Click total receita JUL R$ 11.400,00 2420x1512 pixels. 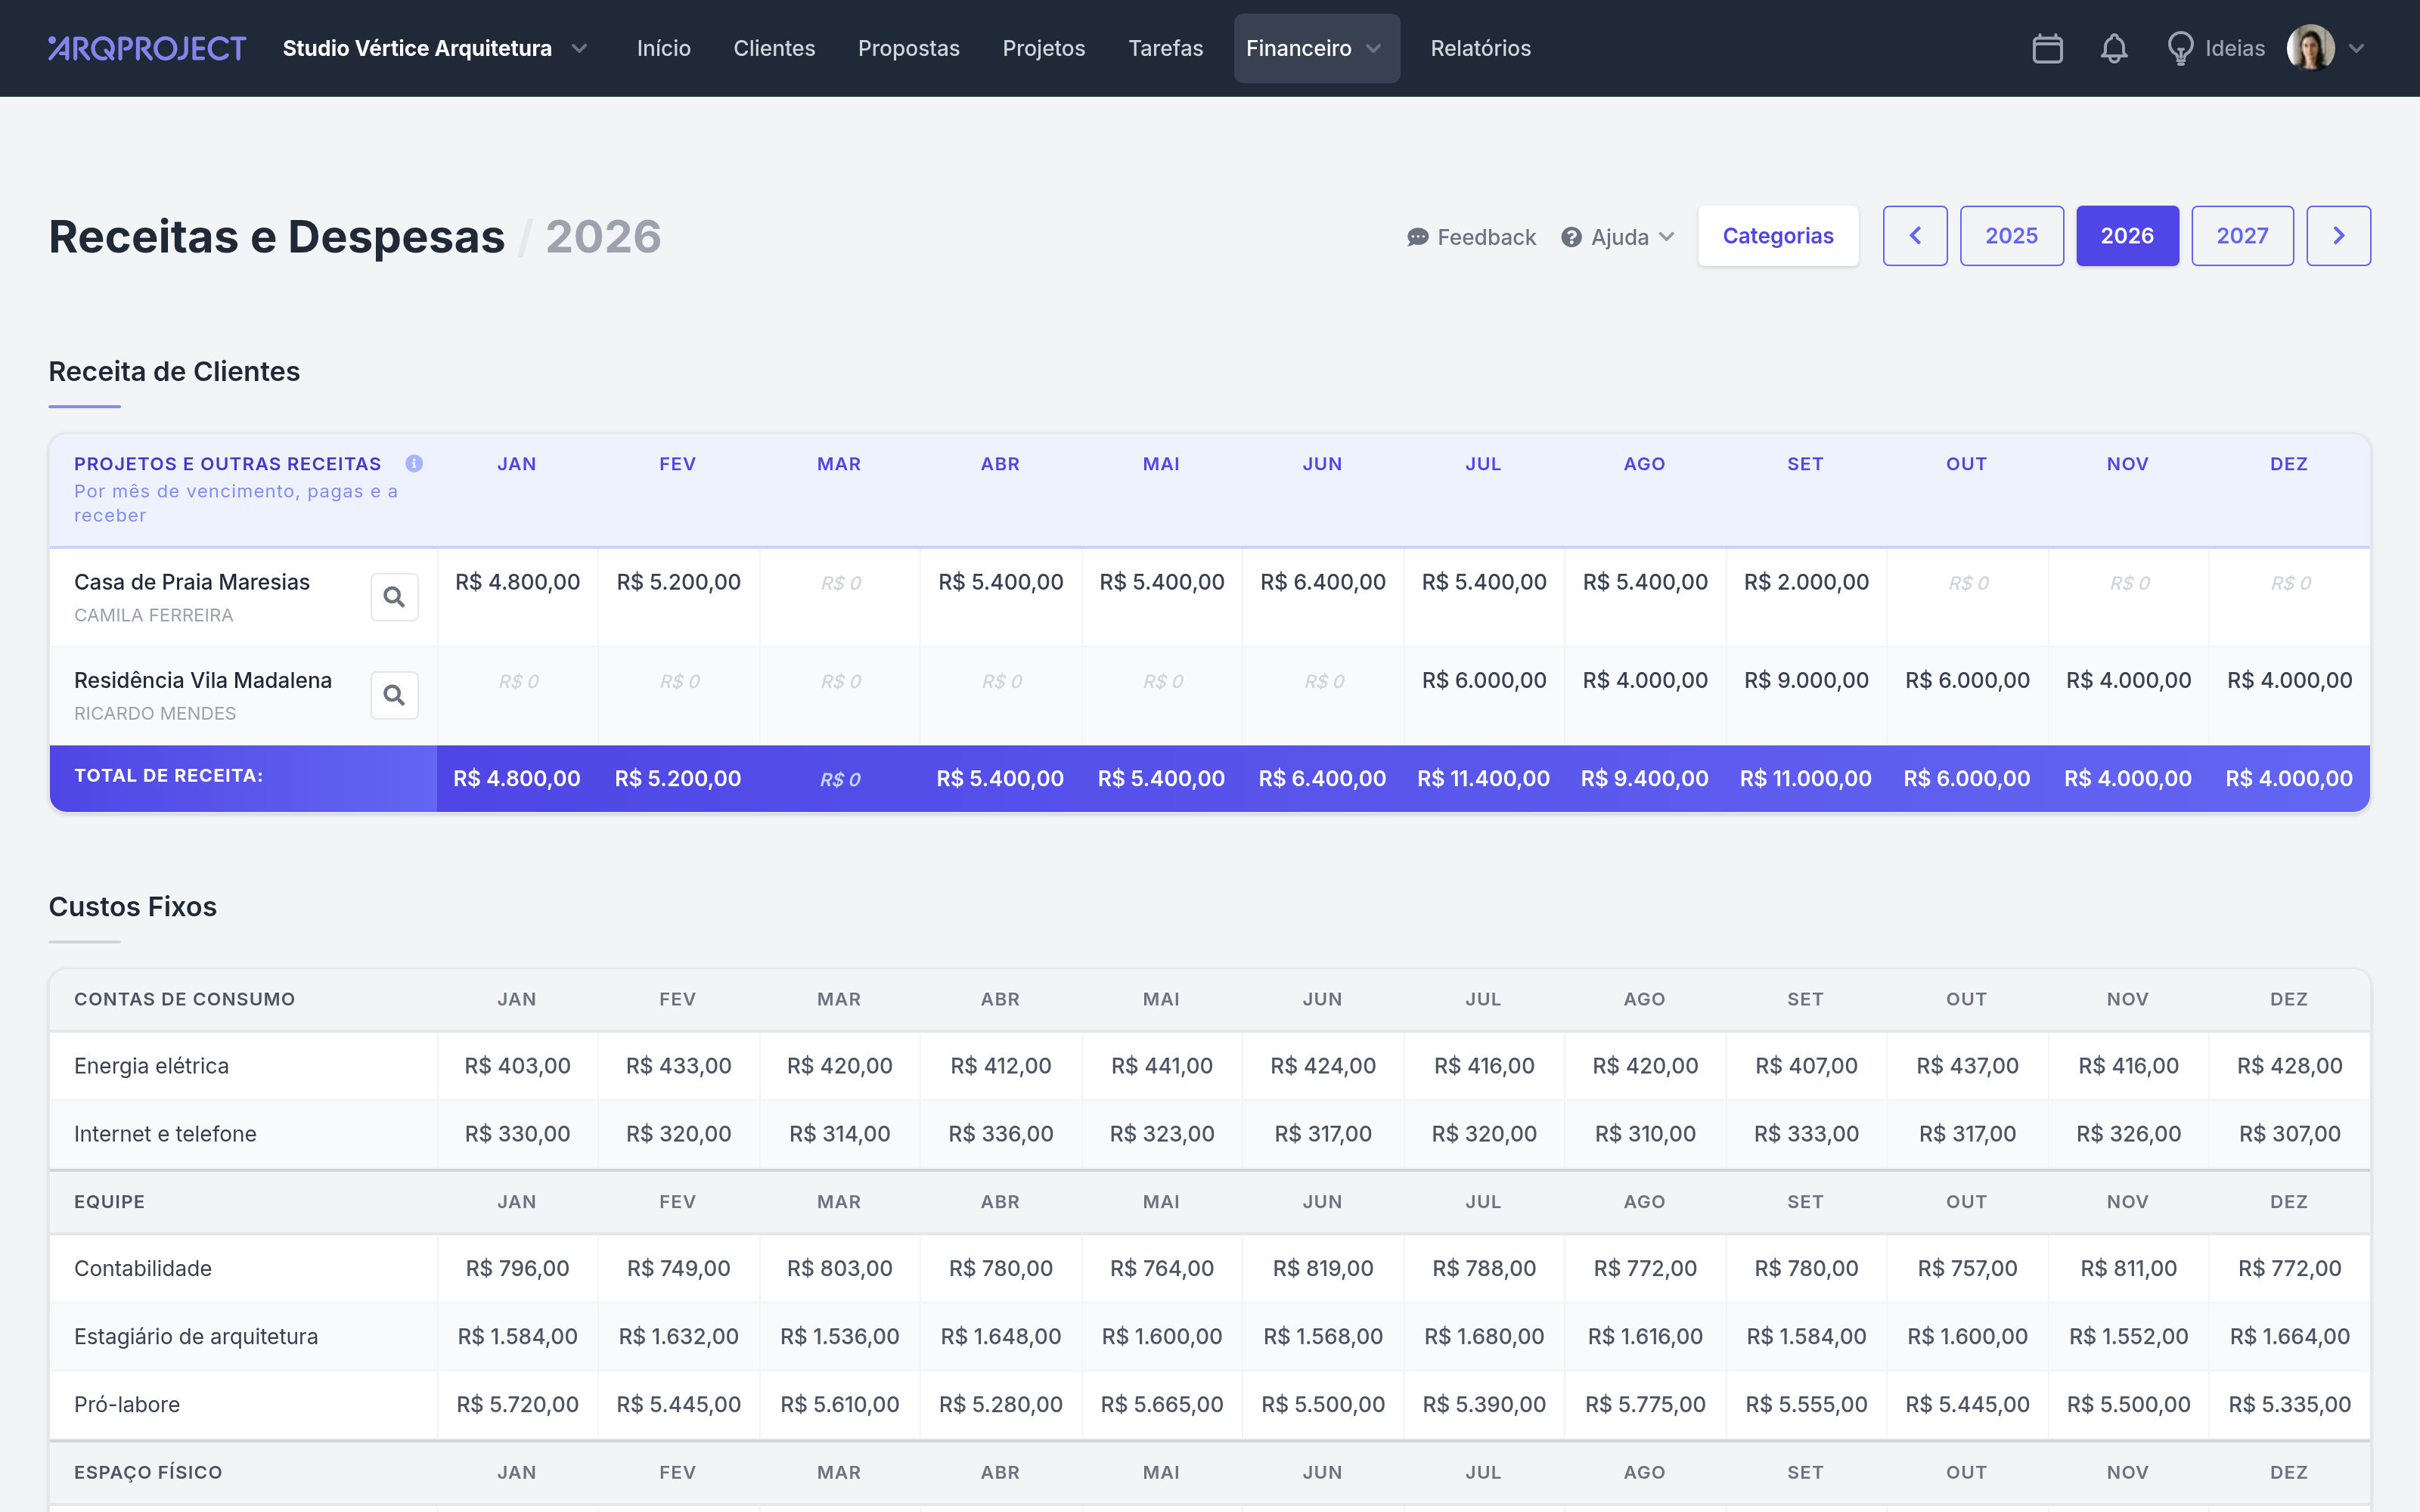coord(1483,778)
